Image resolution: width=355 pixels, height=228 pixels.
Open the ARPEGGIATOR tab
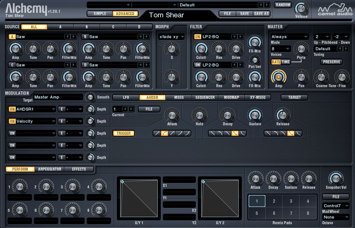tap(50, 169)
